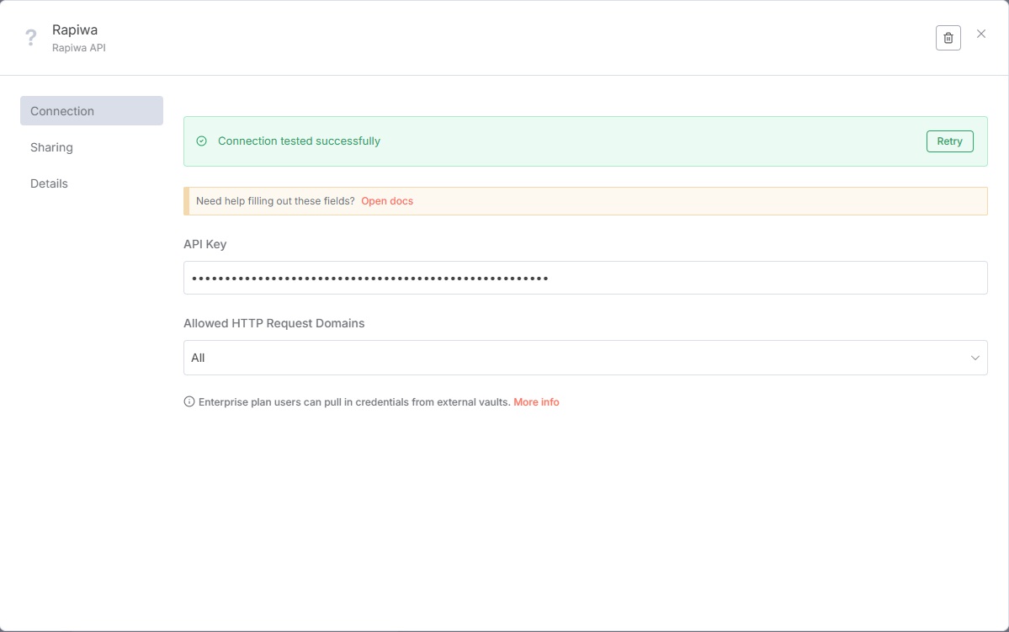Open docs link in help banner
Screen dimensions: 1009x632
387,201
